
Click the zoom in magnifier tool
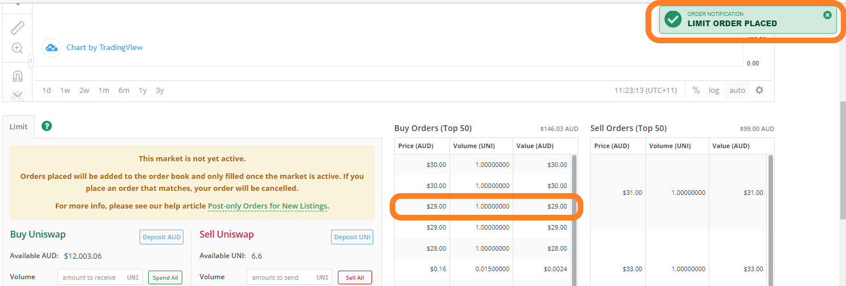click(x=17, y=48)
